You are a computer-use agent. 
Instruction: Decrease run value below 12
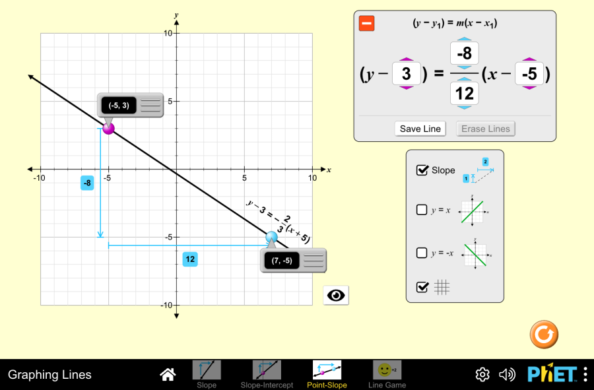(x=464, y=107)
